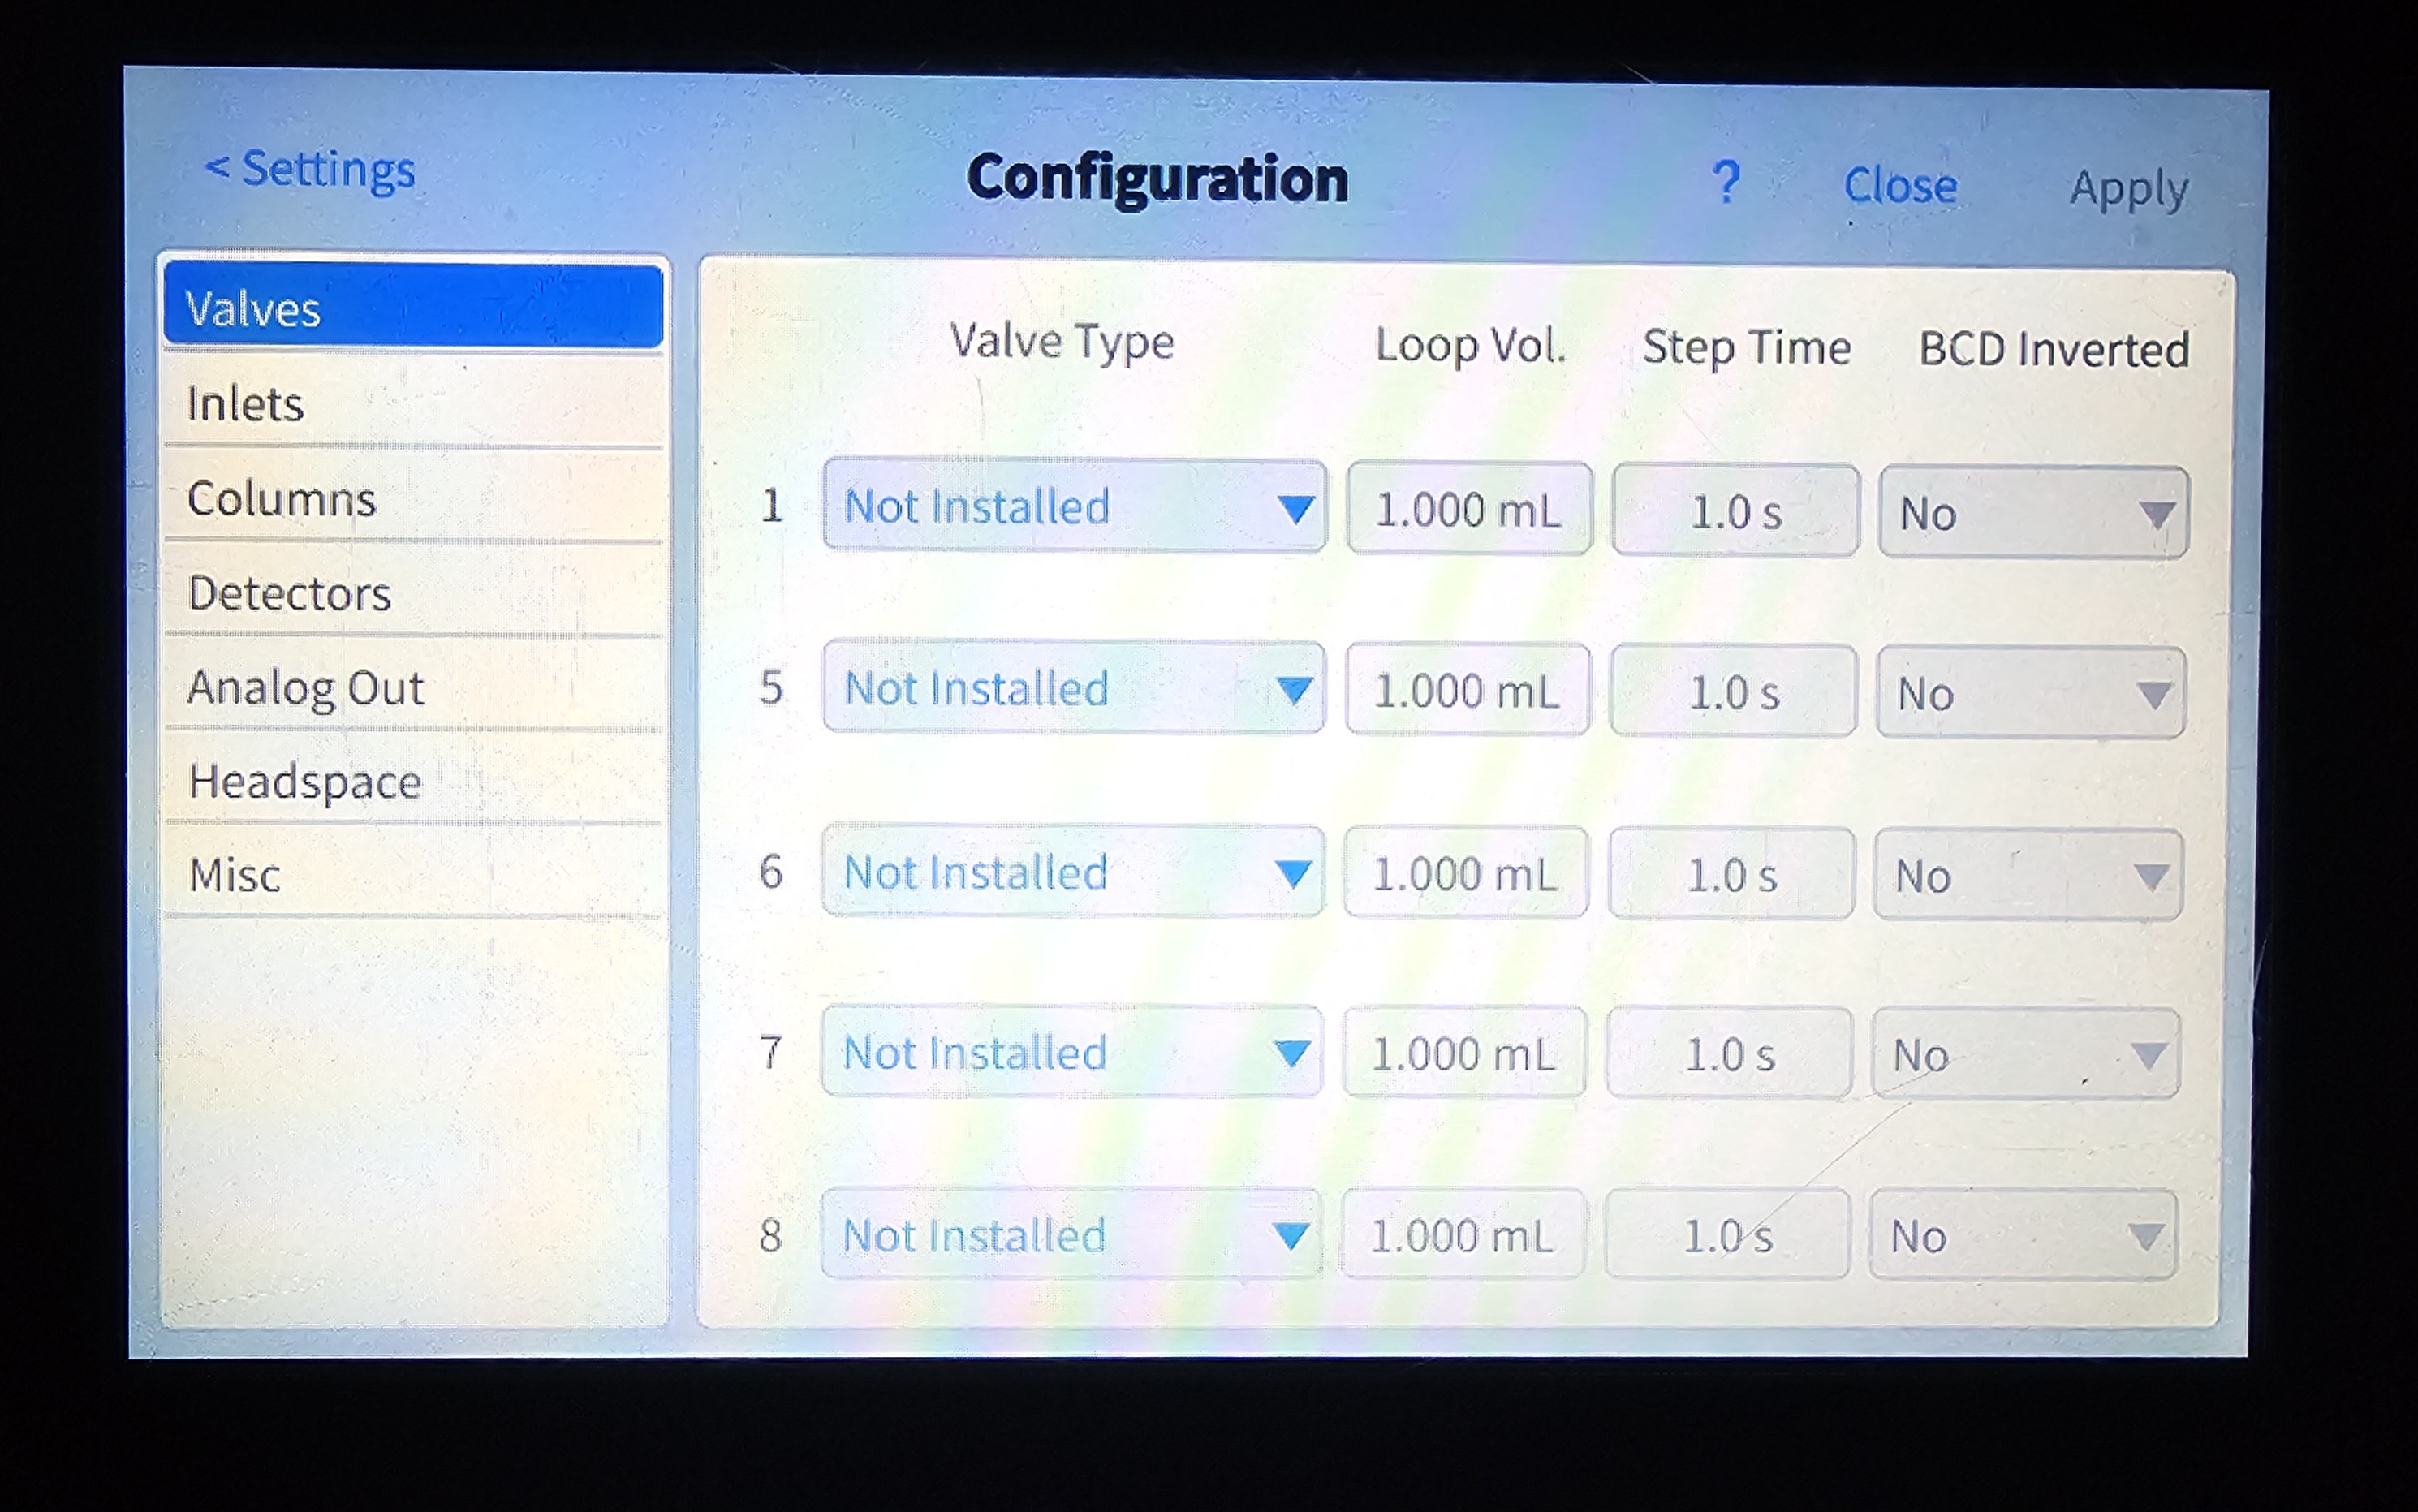Go back to Settings

(310, 169)
